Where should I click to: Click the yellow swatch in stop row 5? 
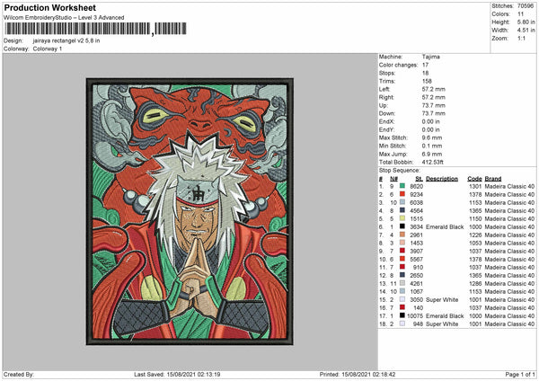(402, 218)
